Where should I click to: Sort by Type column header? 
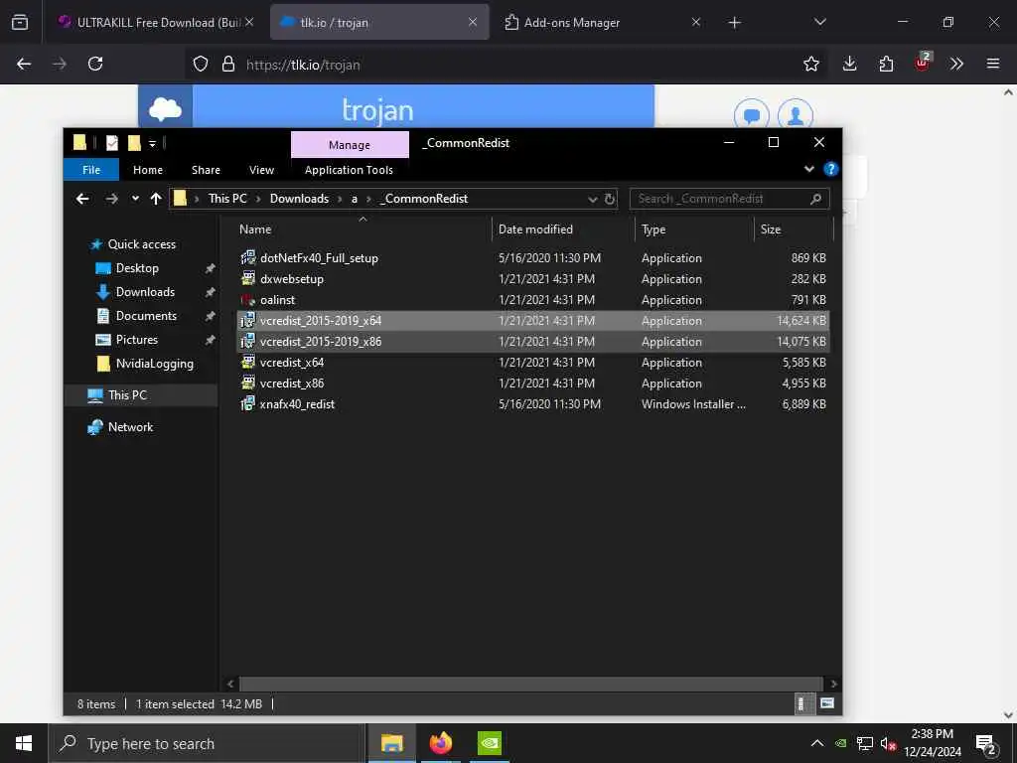(x=694, y=229)
